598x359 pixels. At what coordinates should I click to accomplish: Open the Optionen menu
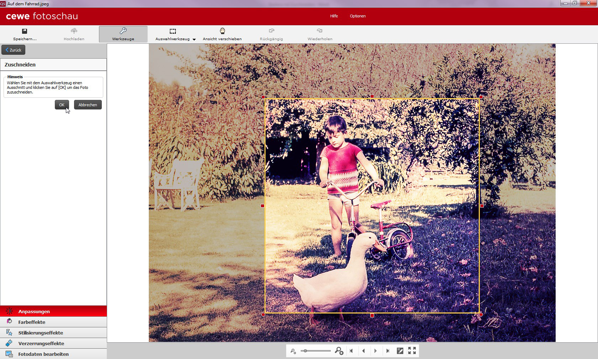click(x=358, y=16)
